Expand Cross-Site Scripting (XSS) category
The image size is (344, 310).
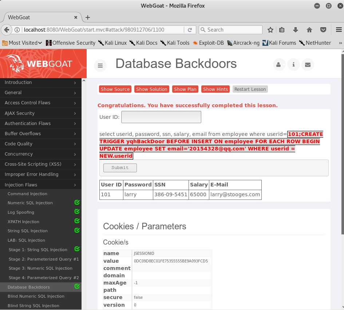click(40, 164)
